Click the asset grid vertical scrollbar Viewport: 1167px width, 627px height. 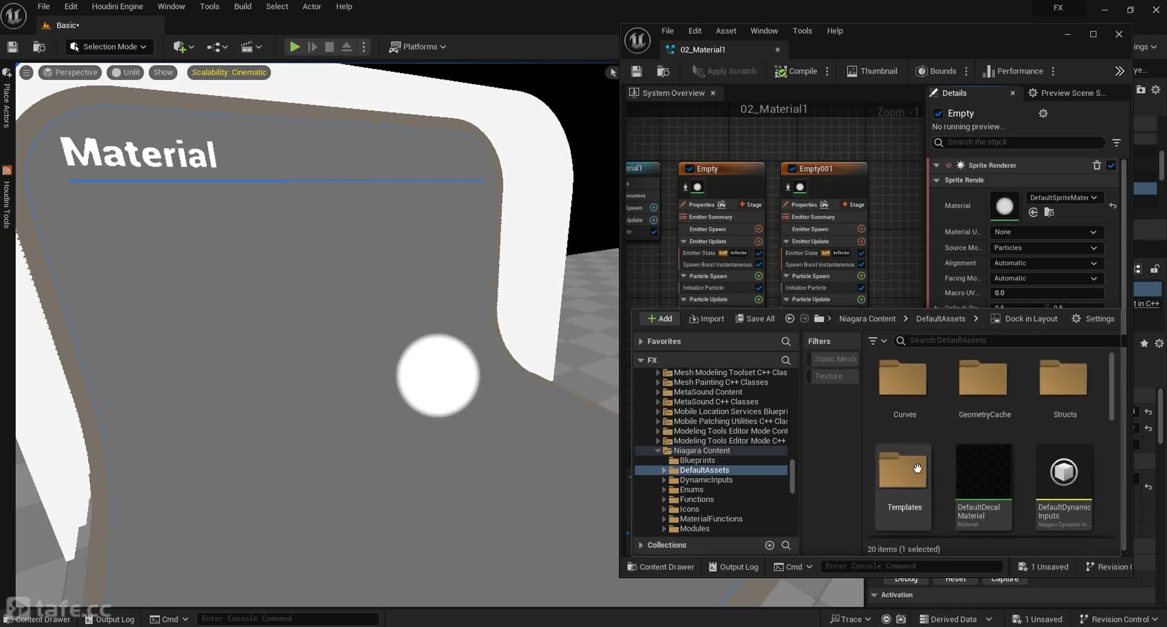pos(1111,386)
